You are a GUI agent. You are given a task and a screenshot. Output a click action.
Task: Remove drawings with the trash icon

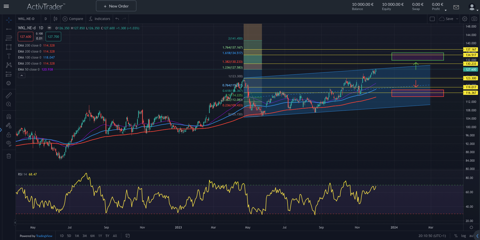(9, 156)
